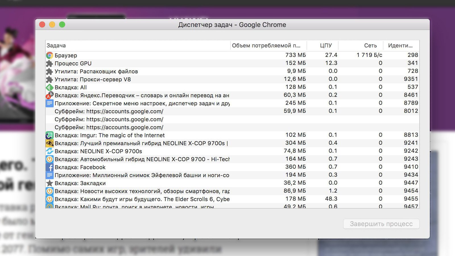Click the 1 719 Б/с network value
This screenshot has height=256, width=455.
[x=369, y=55]
